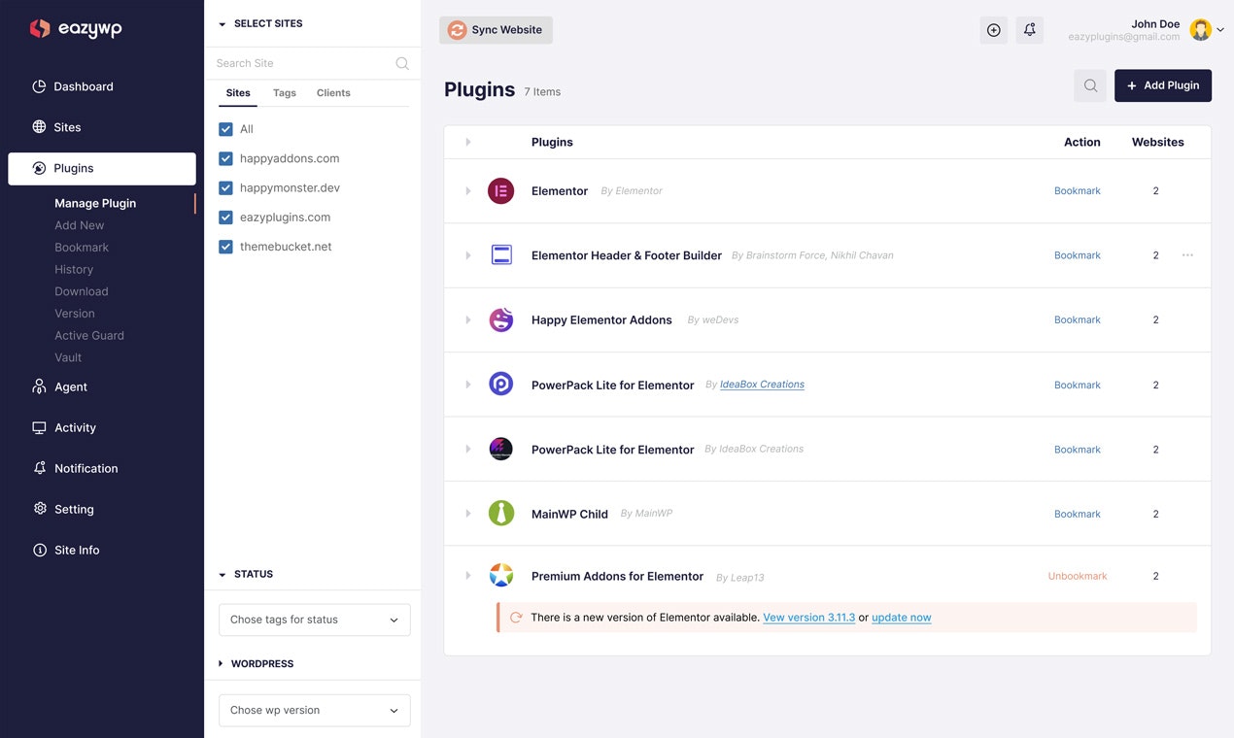Screen dimensions: 1234x738
Task: Open the View version 3.11.3 link
Action: [x=809, y=618]
